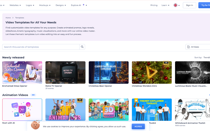
Task: Click the 1000 scenes label
Action: [x=180, y=125]
